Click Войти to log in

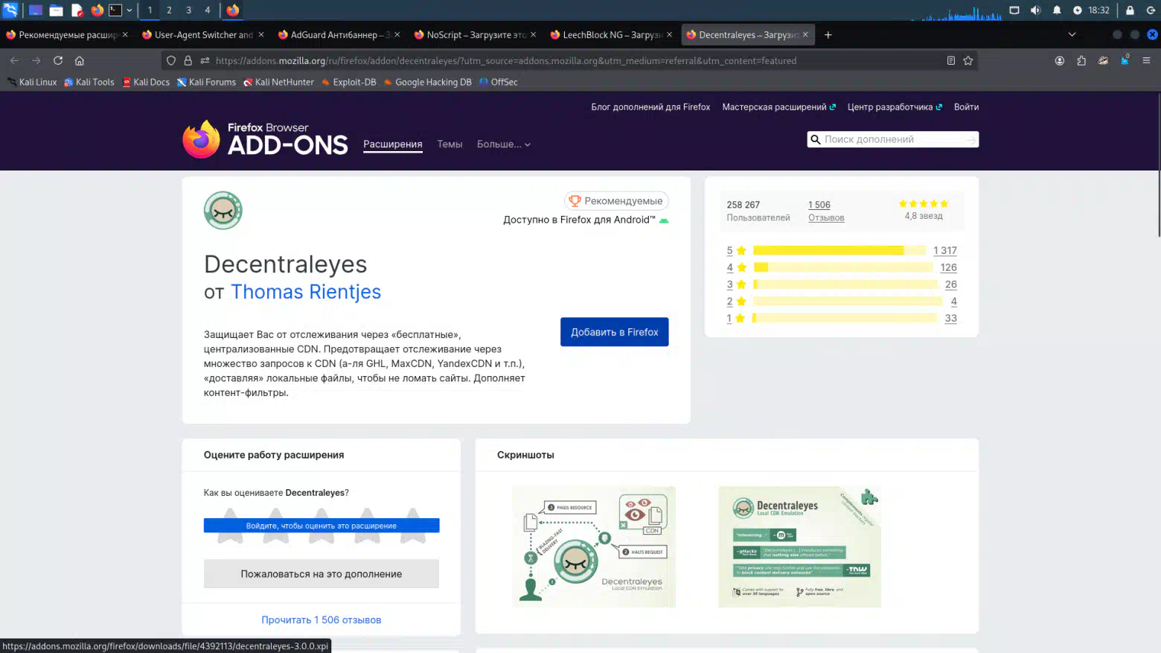(x=966, y=106)
